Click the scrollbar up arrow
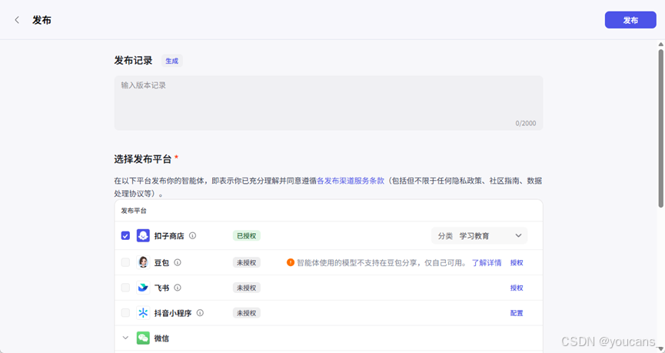665x353 pixels. pos(660,44)
